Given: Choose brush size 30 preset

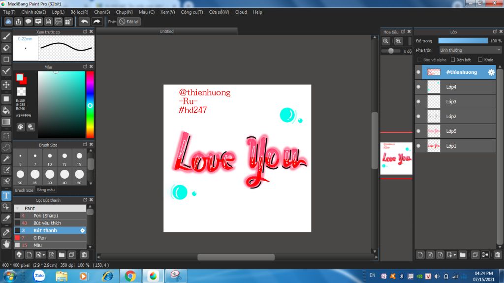Looking at the screenshot, I should pos(50,174).
